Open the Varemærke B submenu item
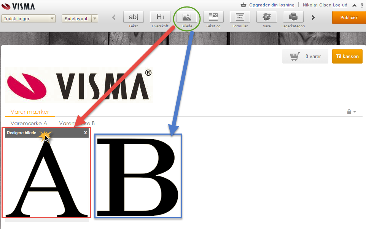 [x=77, y=123]
